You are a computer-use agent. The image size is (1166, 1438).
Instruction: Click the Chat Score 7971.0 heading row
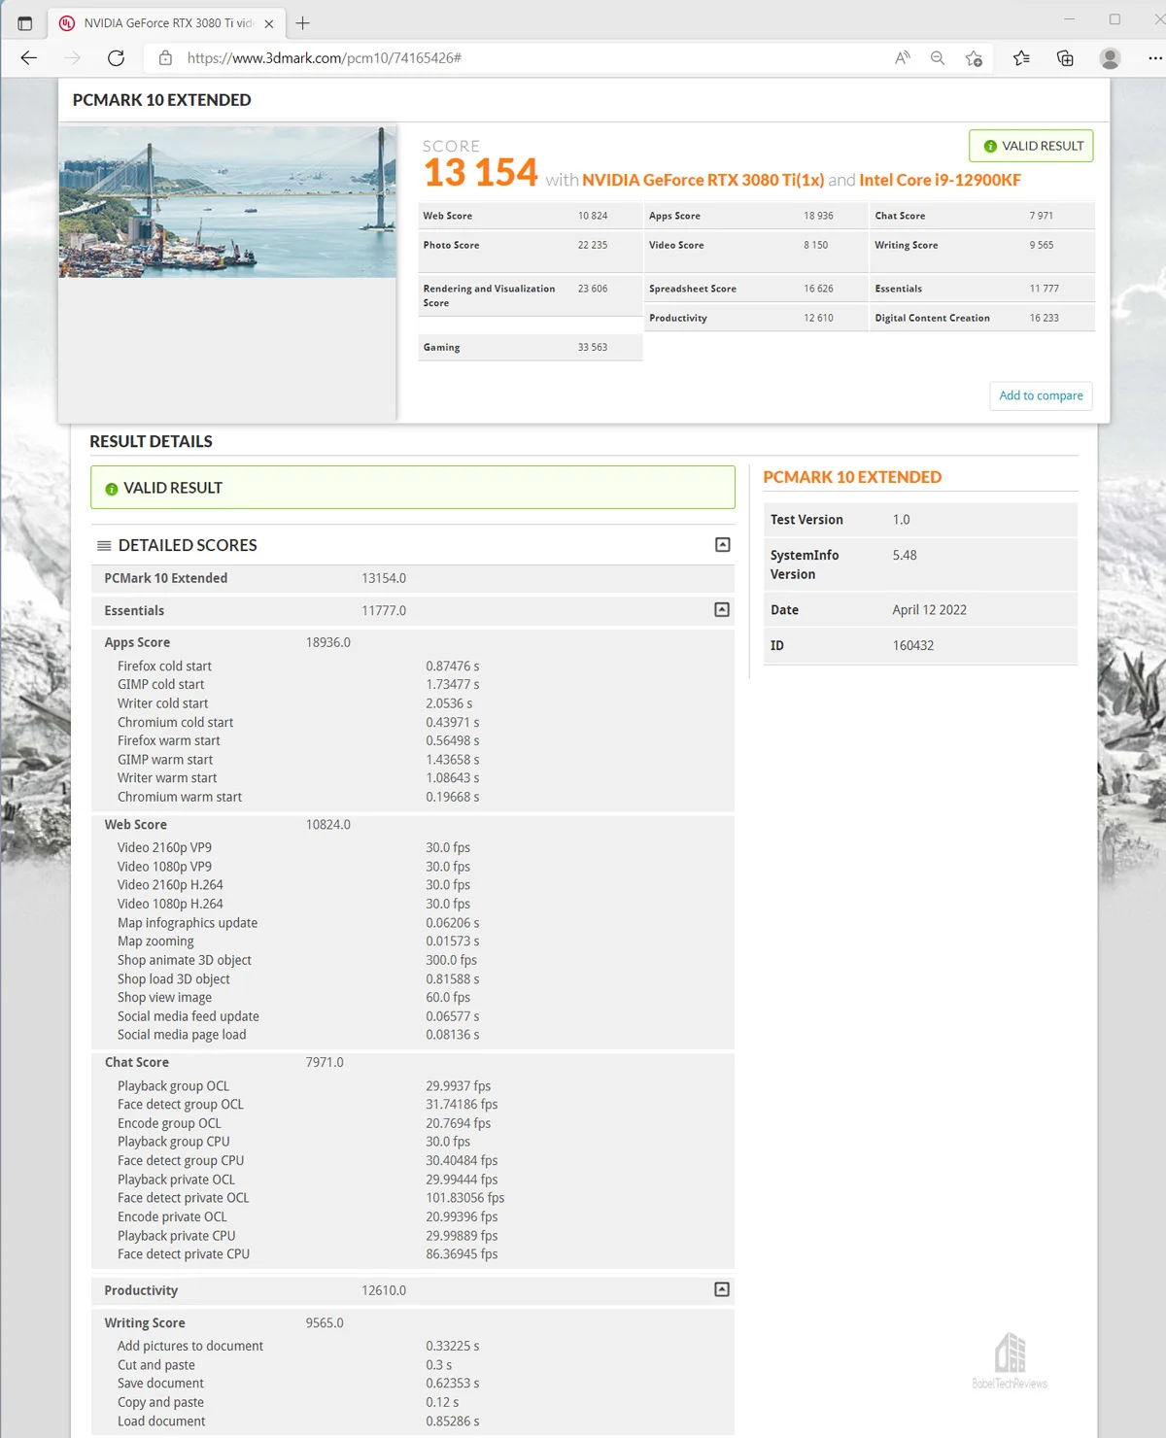[x=413, y=1062]
